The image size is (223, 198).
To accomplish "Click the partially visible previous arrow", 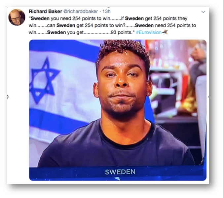I will click(x=8, y=97).
